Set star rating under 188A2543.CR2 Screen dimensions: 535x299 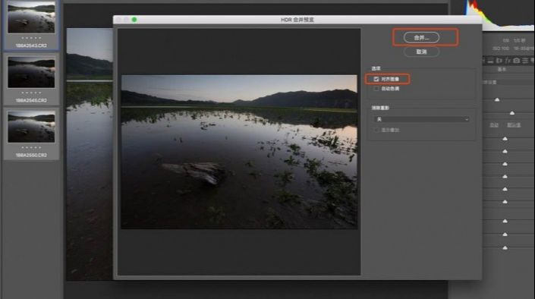point(31,38)
